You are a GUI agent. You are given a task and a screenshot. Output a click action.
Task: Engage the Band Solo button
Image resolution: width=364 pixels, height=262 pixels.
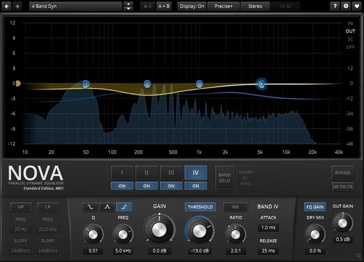click(225, 177)
